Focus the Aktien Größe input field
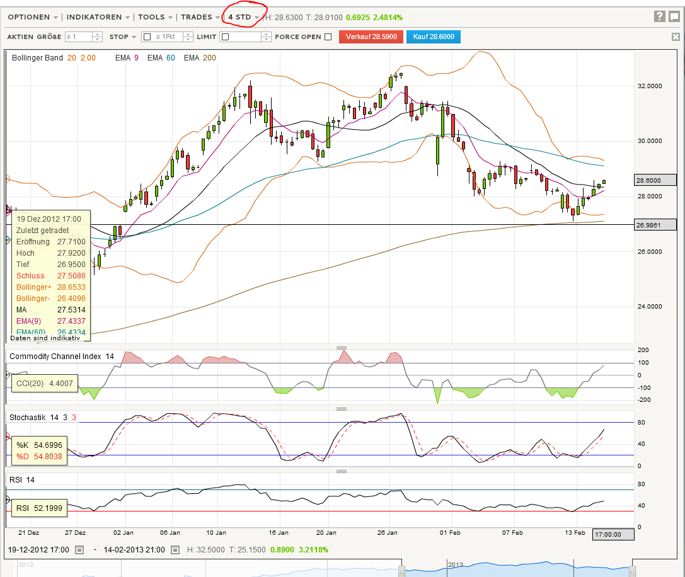Viewport: 685px width, 577px height. (79, 37)
